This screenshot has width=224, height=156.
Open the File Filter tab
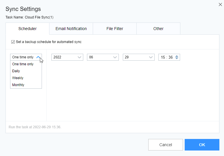115,29
